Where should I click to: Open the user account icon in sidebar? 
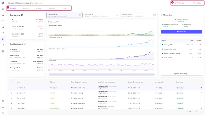[3, 113]
